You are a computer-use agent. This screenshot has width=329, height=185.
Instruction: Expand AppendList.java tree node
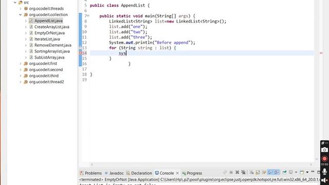point(26,21)
